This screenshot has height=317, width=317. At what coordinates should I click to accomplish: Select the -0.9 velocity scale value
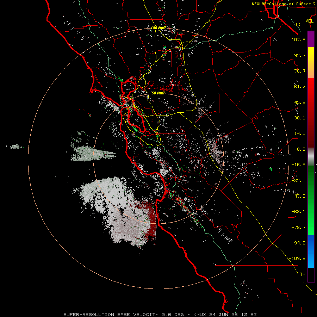[x=300, y=149]
